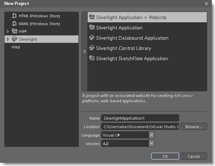Screen dimensions: 215x166
Task: Click the XAML (Windows Store) document icon
Action: [14, 24]
